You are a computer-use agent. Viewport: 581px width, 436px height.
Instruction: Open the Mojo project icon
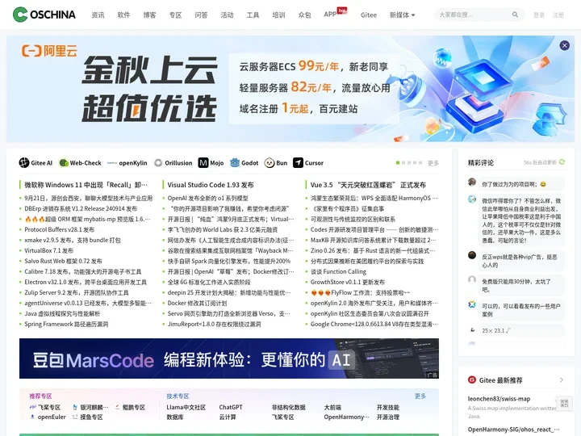coord(203,163)
